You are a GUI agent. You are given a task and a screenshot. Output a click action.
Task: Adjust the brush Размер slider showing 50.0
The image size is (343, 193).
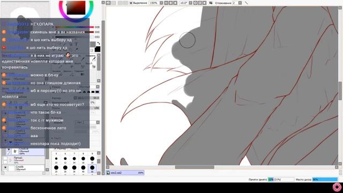[x=88, y=98]
